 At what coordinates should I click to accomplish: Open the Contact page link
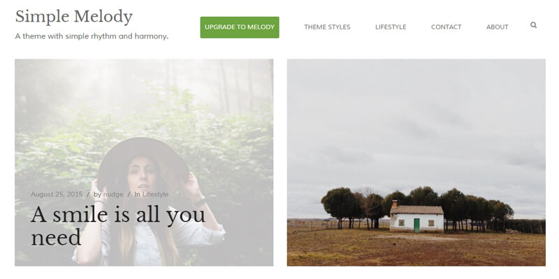pyautogui.click(x=446, y=27)
